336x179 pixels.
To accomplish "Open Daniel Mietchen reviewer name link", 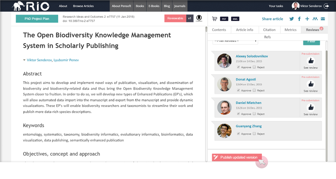I will (x=248, y=103).
